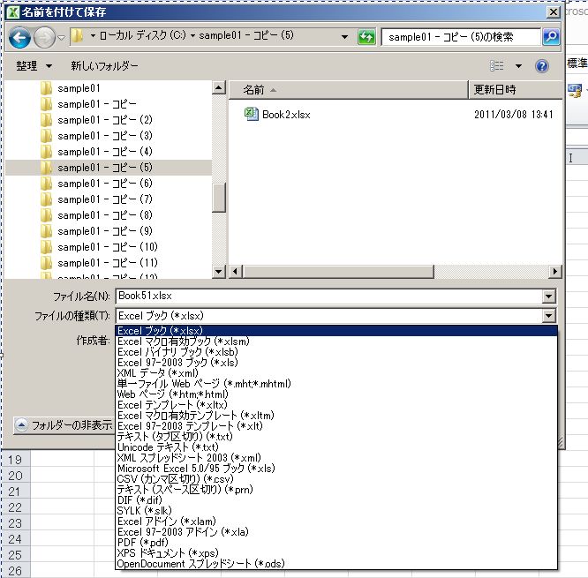Open the view options dropdown arrow
Viewport: 588px width, 578px height.
tap(518, 66)
